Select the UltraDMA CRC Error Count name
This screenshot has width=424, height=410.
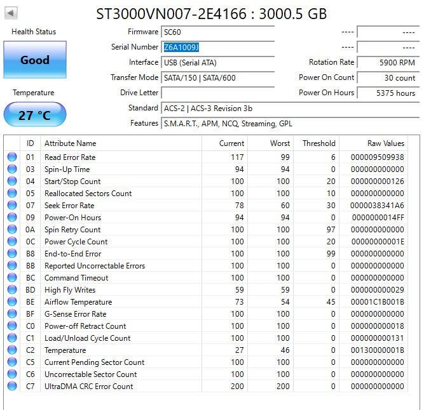pyautogui.click(x=89, y=387)
